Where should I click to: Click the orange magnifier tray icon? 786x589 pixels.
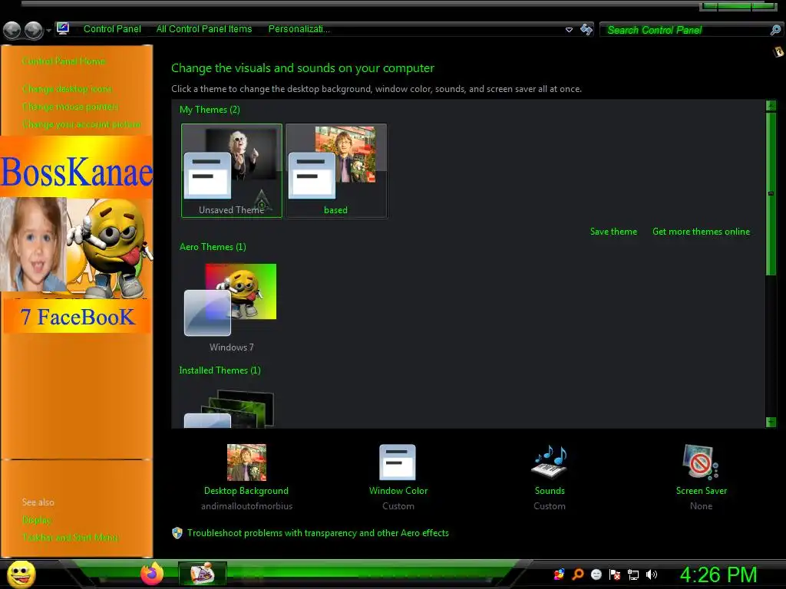578,574
